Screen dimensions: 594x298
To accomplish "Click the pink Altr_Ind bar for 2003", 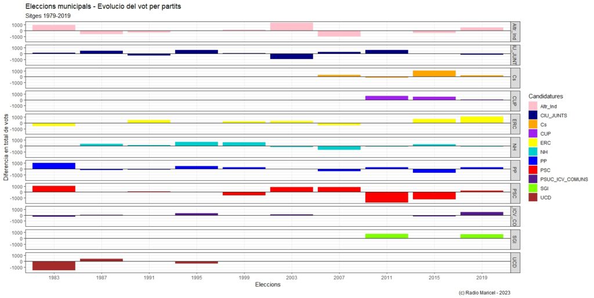I will [291, 27].
